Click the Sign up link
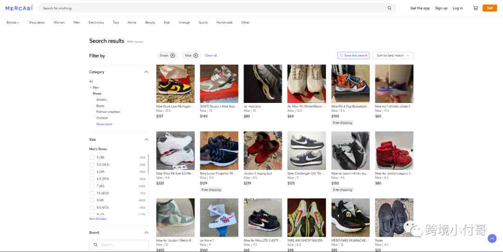 point(441,8)
